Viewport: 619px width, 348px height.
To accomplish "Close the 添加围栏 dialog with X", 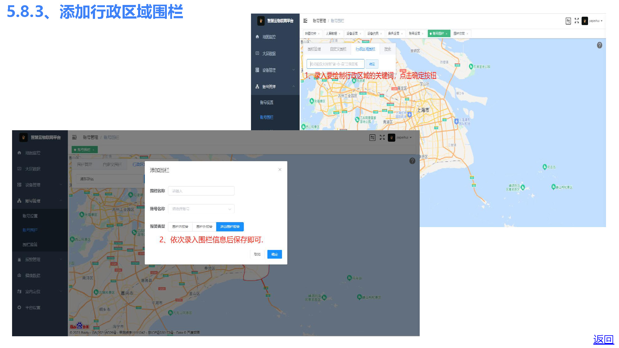I will click(x=280, y=170).
